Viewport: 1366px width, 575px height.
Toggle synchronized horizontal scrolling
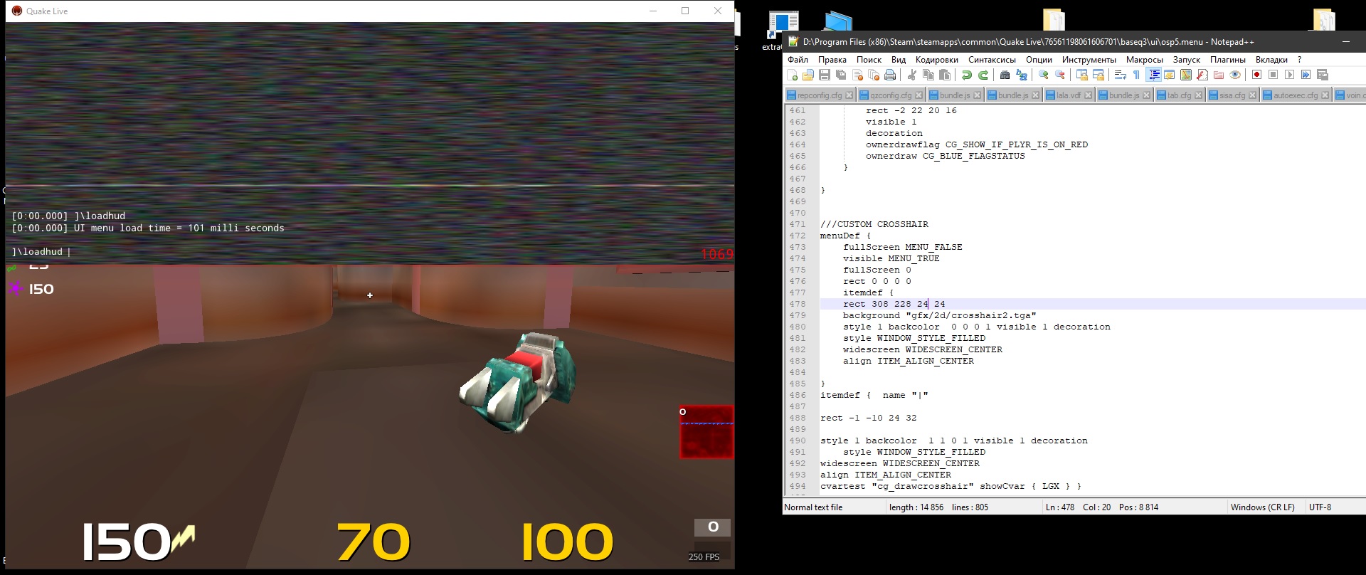pyautogui.click(x=1098, y=75)
